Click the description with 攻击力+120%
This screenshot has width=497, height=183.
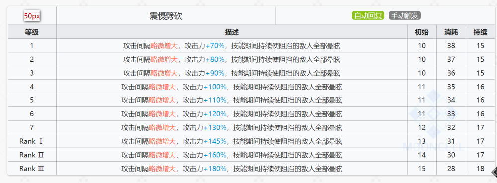[x=232, y=114]
